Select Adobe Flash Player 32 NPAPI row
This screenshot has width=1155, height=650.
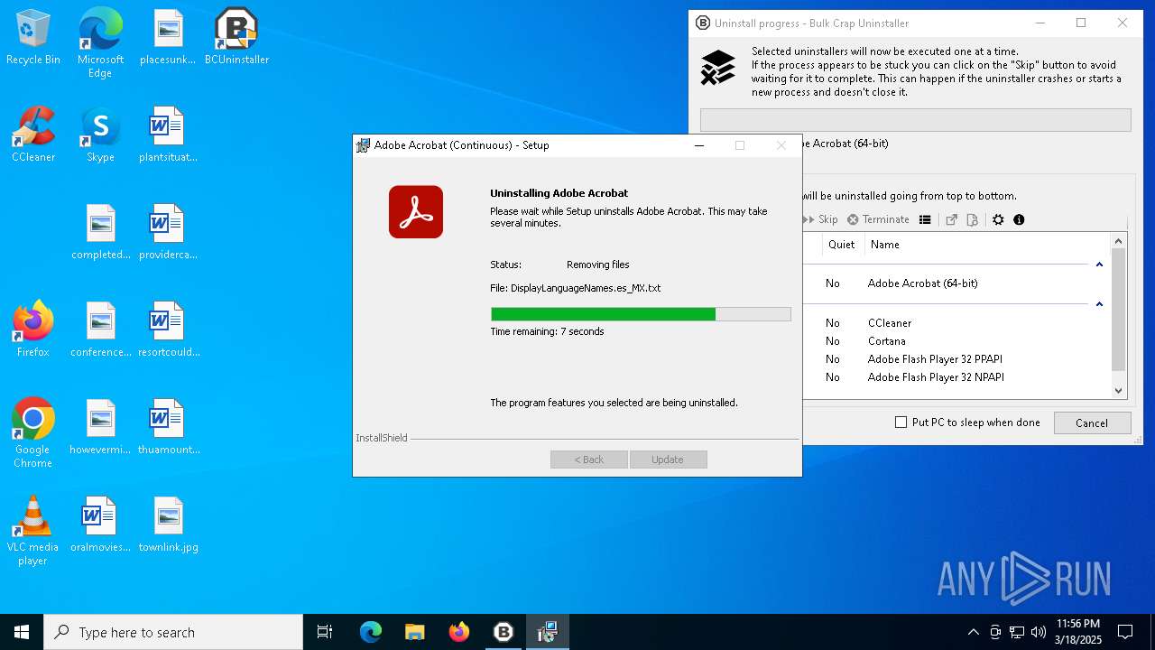point(956,377)
